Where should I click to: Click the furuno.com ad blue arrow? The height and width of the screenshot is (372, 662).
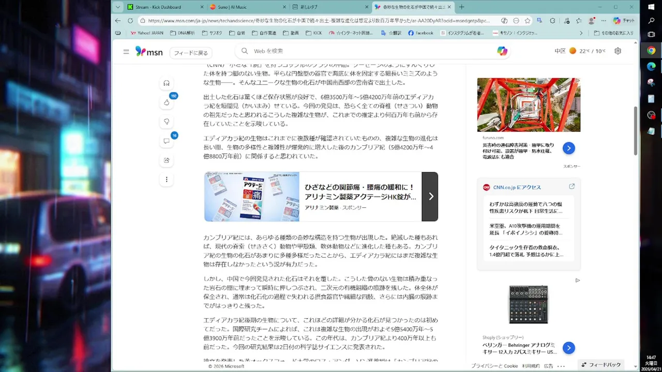(568, 148)
